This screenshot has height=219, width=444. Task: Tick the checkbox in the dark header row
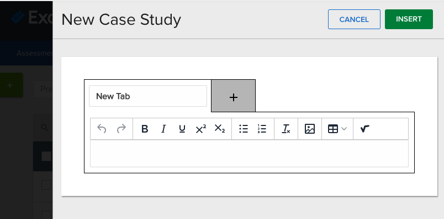click(46, 156)
